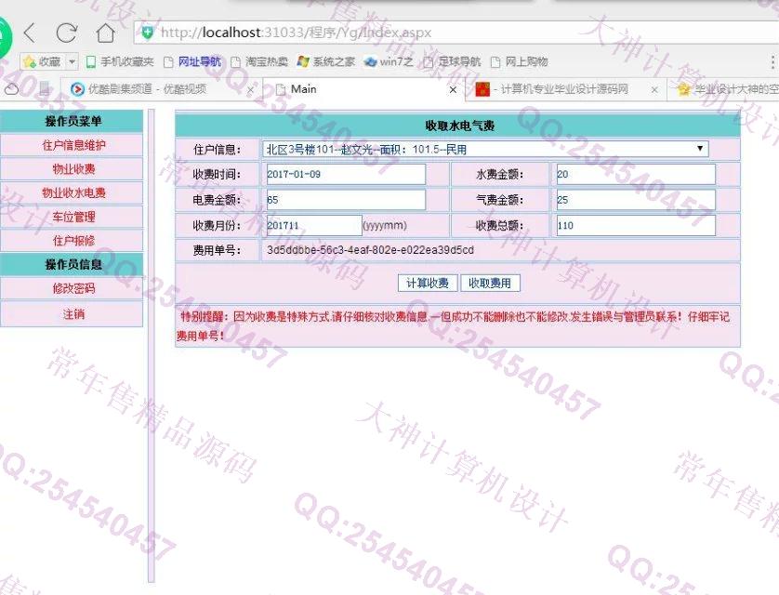Click the 操作员菜单 header
779x595 pixels.
pos(73,121)
